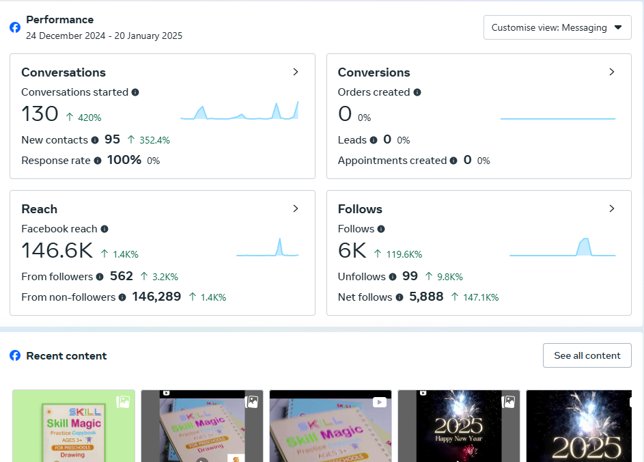Screen dimensions: 644x462
Task: Click the 95 new contacts value
Action: [112, 139]
